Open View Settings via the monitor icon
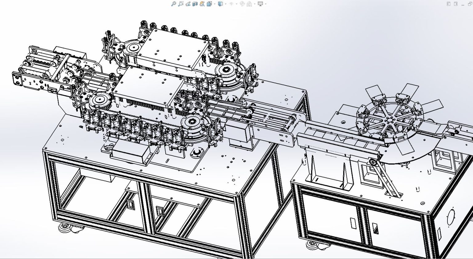 click(260, 4)
